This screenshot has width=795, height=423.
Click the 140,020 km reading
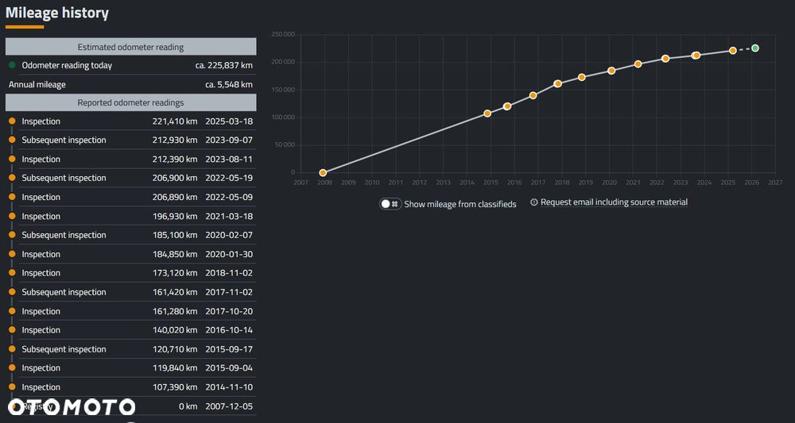point(175,330)
